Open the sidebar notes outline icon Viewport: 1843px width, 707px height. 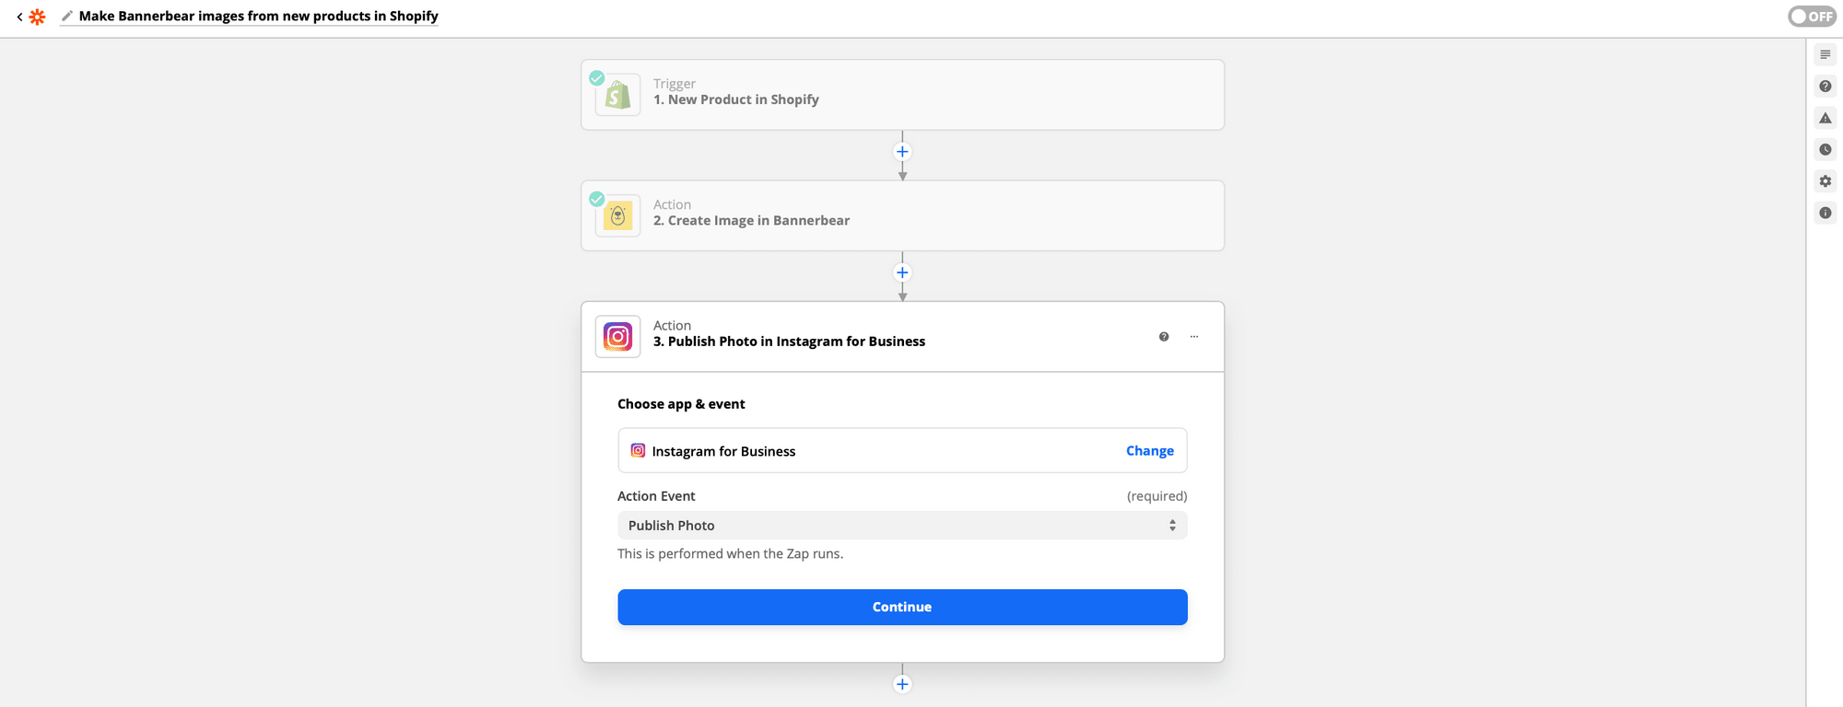[1825, 55]
